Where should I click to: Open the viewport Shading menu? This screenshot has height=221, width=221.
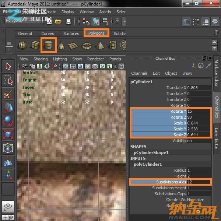tap(41, 59)
